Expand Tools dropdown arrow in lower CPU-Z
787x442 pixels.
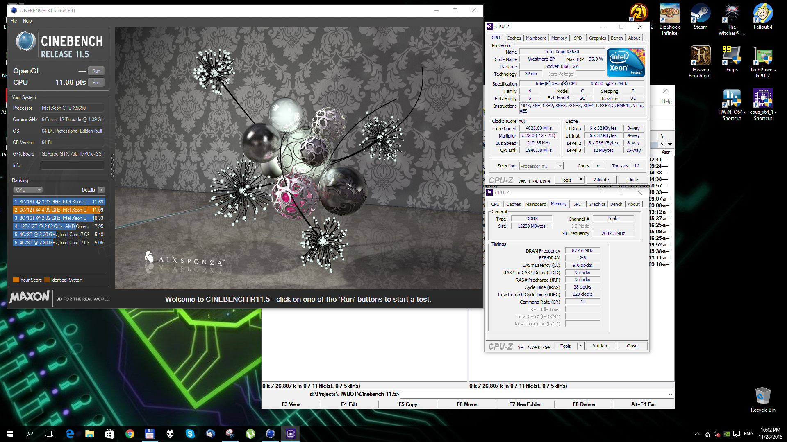click(x=580, y=346)
